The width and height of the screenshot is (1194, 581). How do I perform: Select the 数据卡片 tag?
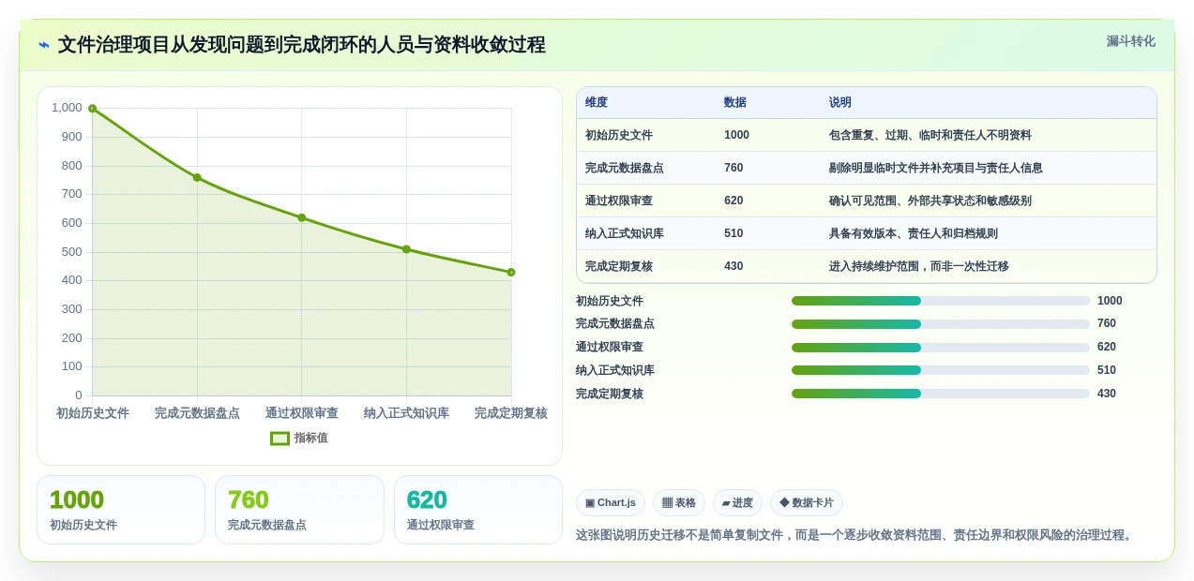pos(807,503)
